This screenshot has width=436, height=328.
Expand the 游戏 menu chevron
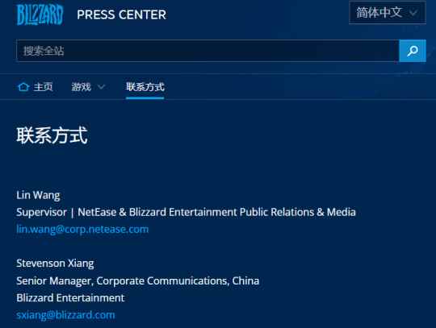[102, 87]
